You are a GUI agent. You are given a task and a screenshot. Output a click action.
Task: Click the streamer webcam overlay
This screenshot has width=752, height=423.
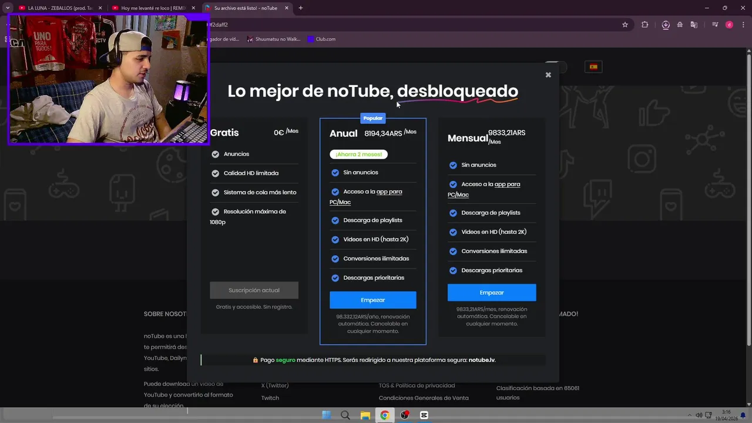108,79
